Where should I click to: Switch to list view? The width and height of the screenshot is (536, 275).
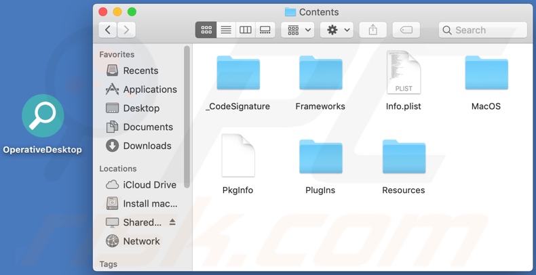(226, 30)
